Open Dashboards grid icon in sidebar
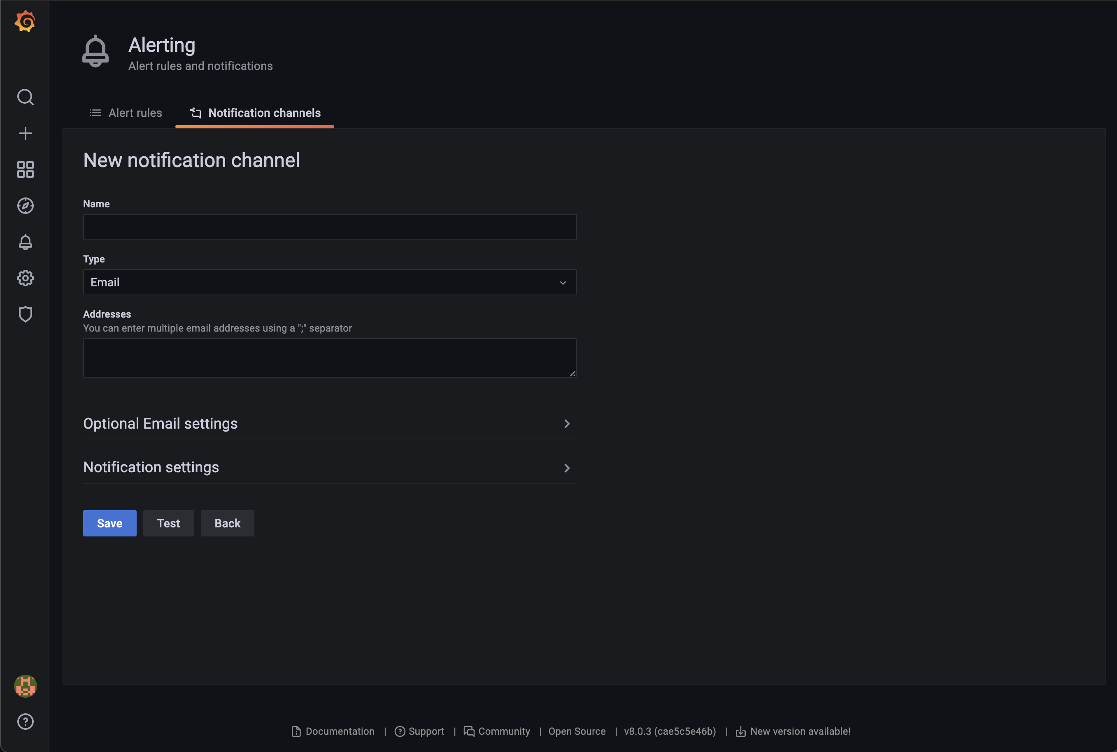 25,169
